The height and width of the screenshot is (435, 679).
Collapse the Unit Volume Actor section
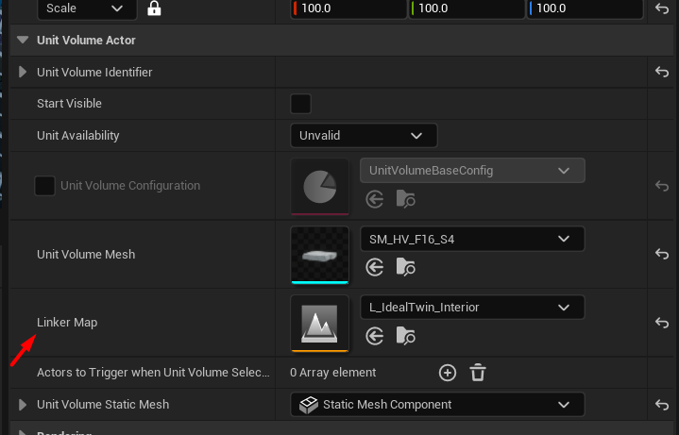coord(24,41)
